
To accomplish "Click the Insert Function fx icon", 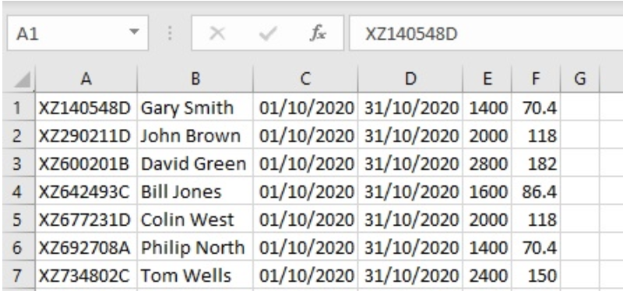I will coord(318,33).
